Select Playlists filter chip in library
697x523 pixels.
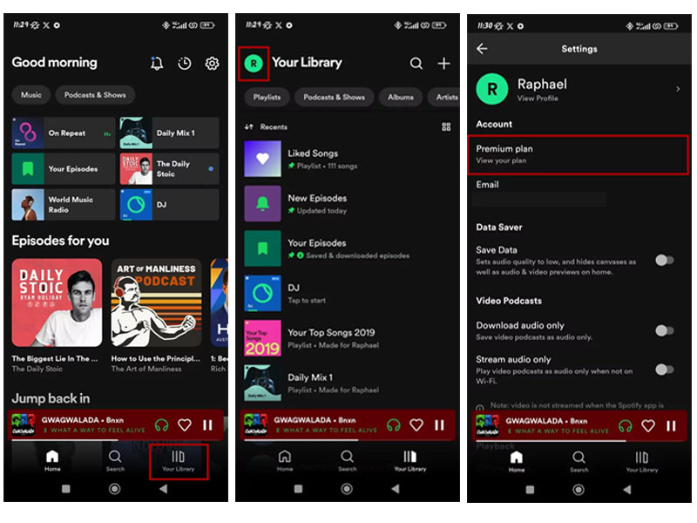[x=267, y=97]
